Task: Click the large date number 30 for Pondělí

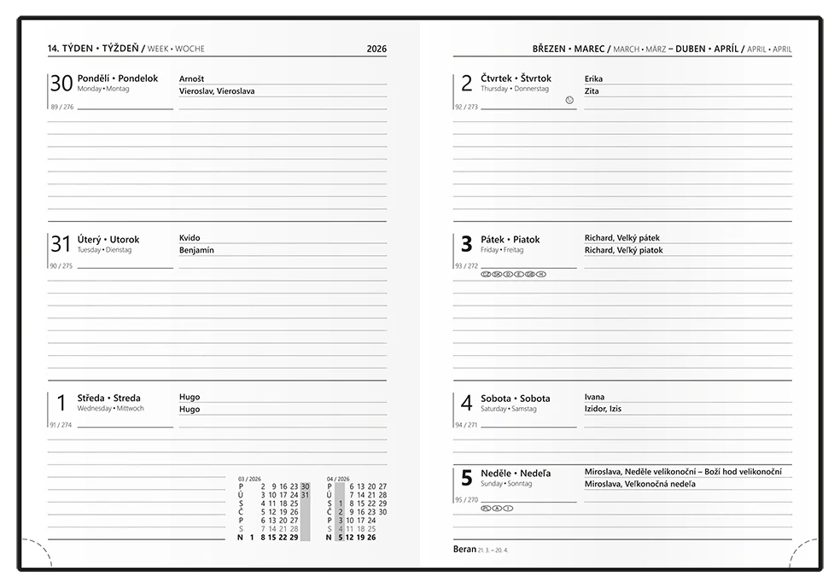Action: 61,84
